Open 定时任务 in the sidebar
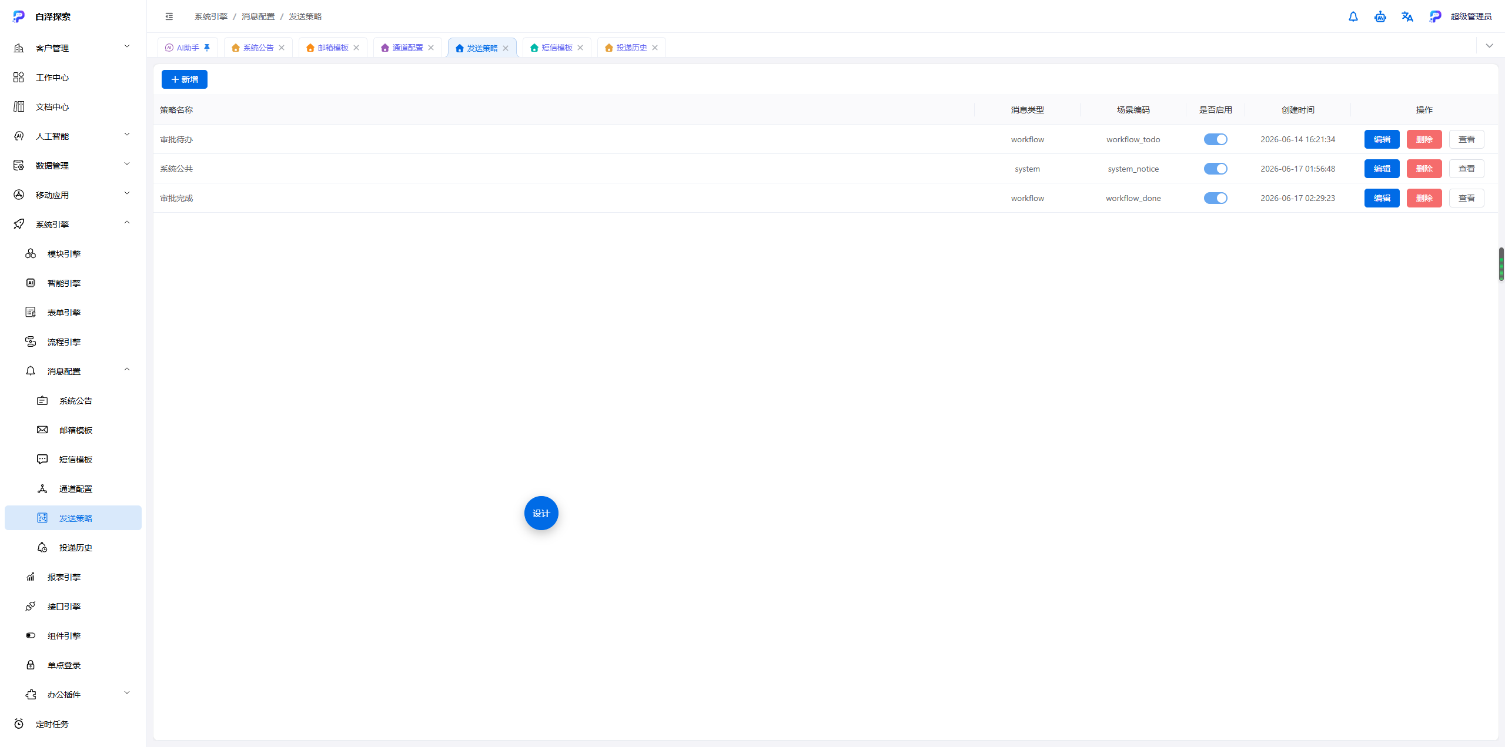 (x=73, y=723)
